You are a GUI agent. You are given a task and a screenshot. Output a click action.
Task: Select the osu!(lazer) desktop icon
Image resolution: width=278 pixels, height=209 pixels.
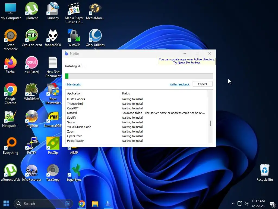(x=32, y=65)
